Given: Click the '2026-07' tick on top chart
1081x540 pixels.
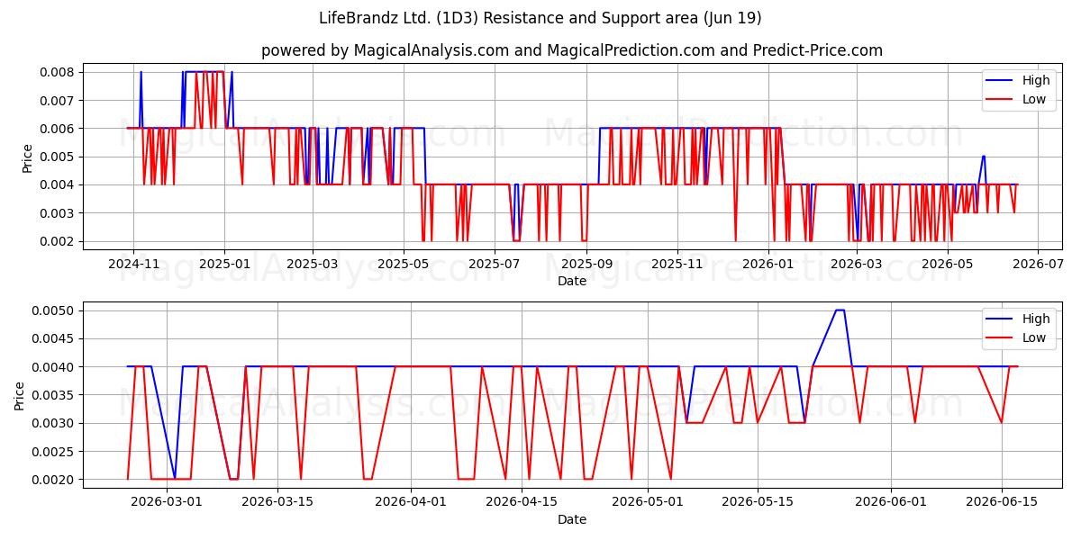Looking at the screenshot, I should [x=1038, y=264].
